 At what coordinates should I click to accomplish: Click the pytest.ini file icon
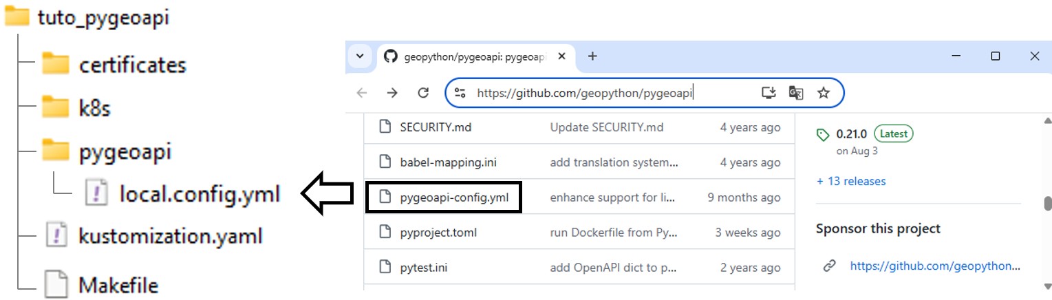pyautogui.click(x=385, y=267)
